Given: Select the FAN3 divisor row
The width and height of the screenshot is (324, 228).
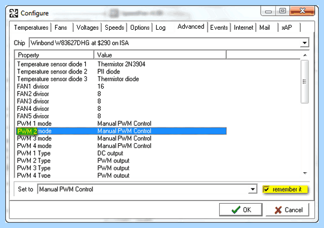Looking at the screenshot, I should pyautogui.click(x=121, y=101).
